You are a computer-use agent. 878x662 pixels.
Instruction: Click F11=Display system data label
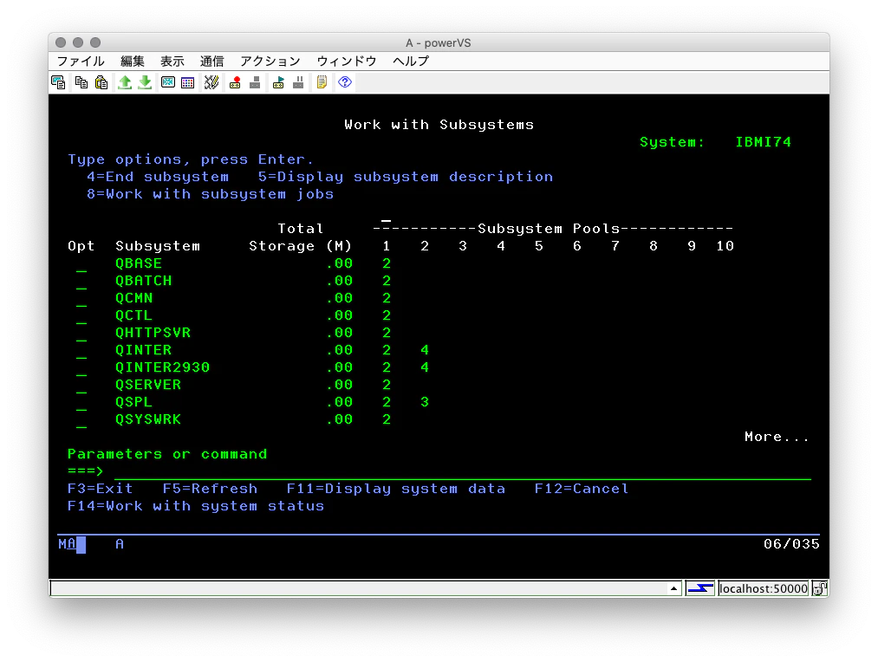pos(396,489)
